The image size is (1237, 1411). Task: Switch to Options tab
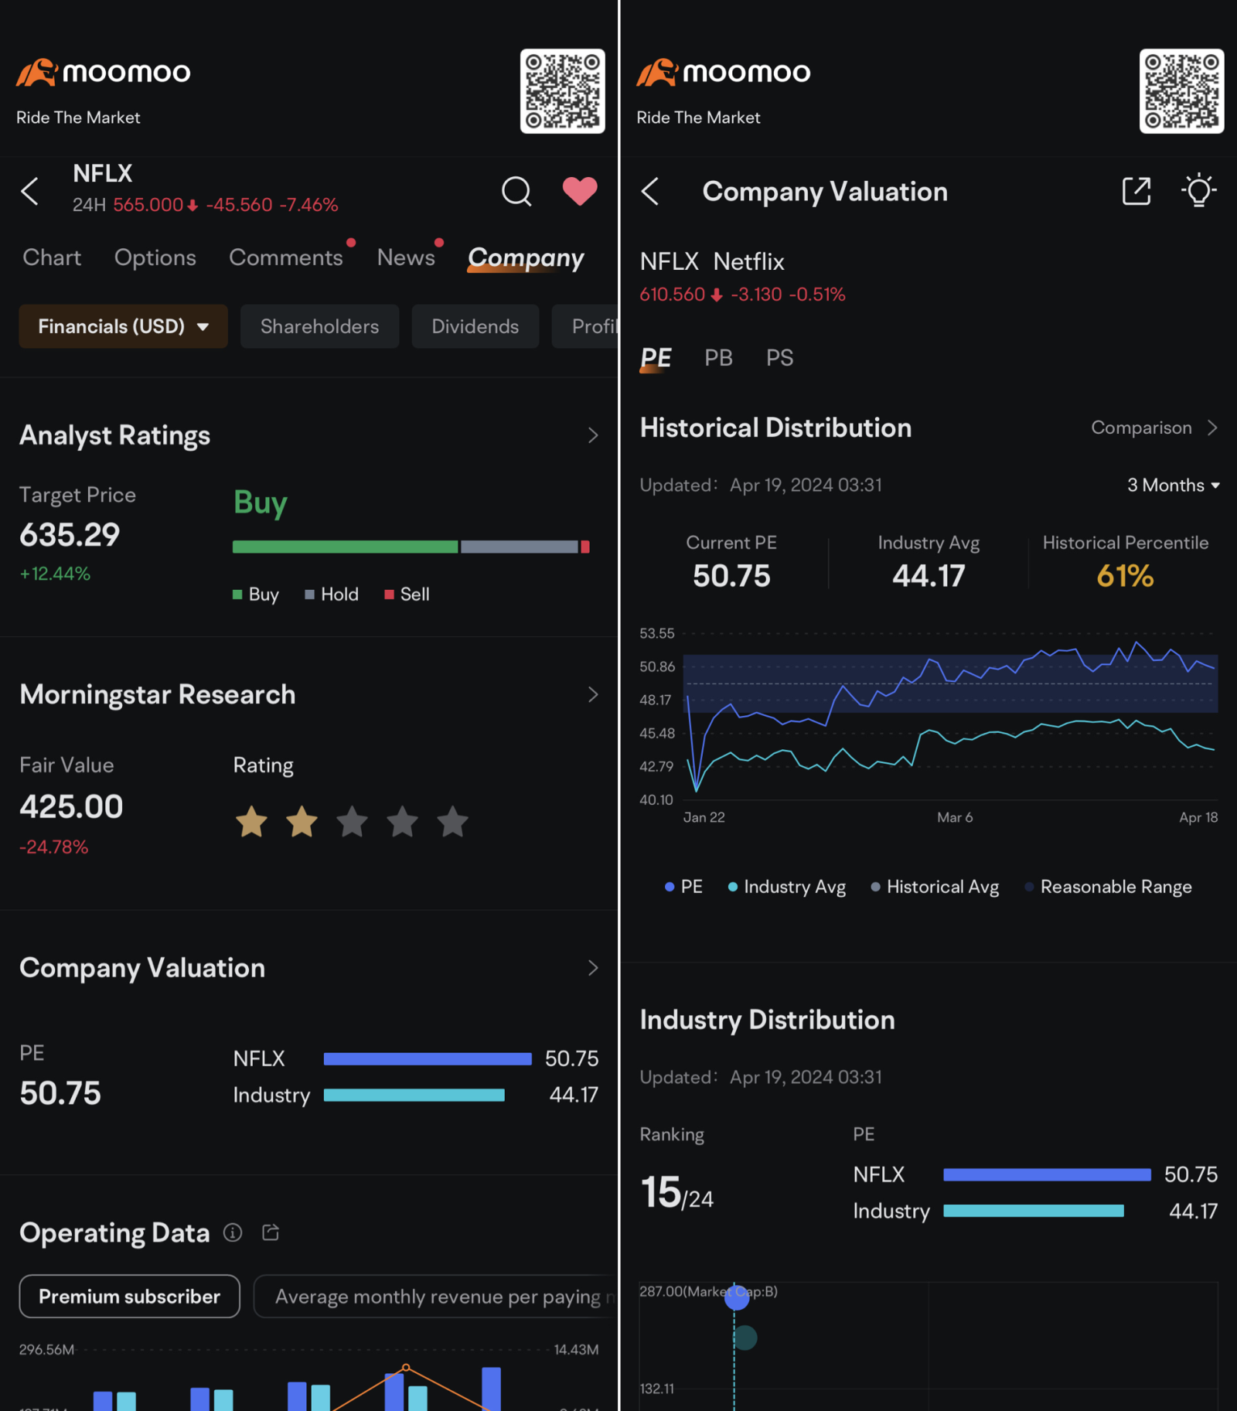(155, 257)
